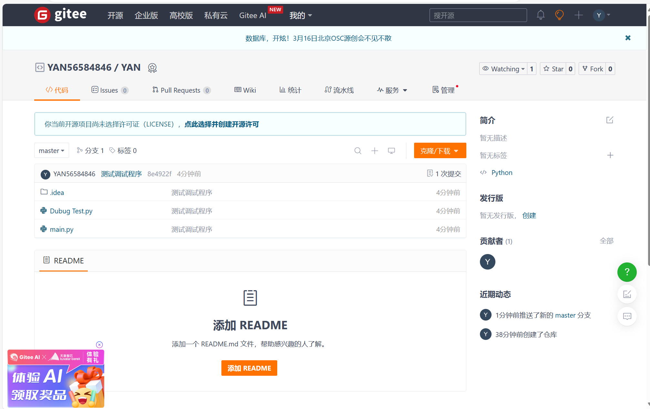This screenshot has height=409, width=650.
Task: Expand the 我的 dropdown menu
Action: point(300,15)
